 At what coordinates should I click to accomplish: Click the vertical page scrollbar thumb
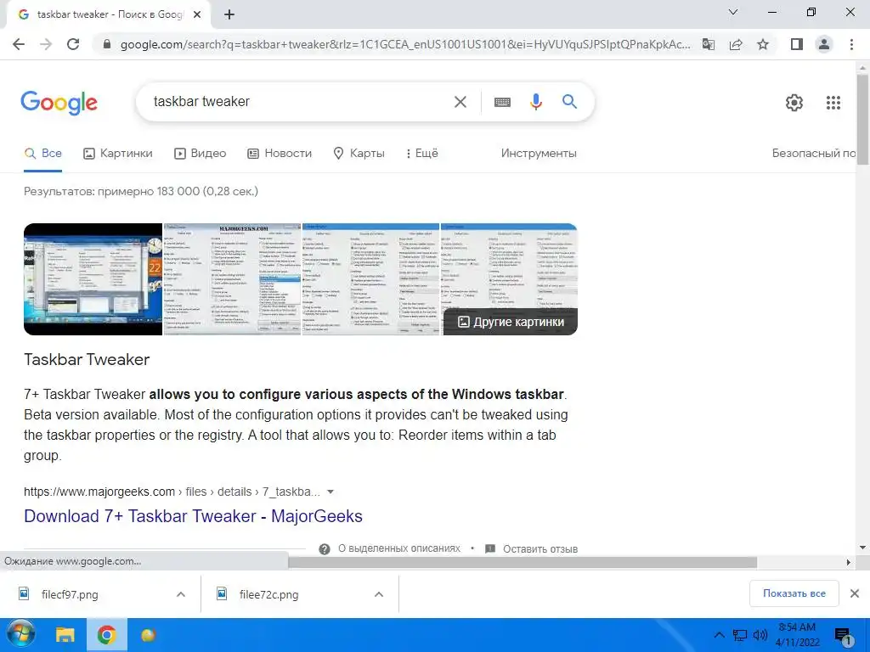[862, 119]
